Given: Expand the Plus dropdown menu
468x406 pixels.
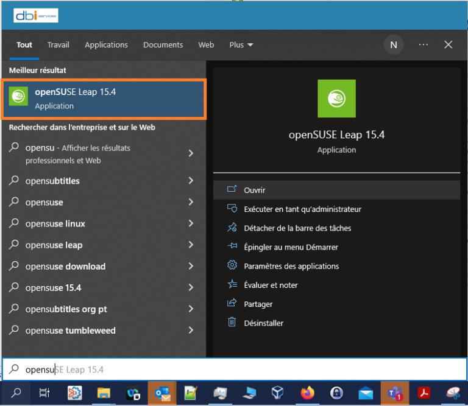Looking at the screenshot, I should pyautogui.click(x=241, y=44).
